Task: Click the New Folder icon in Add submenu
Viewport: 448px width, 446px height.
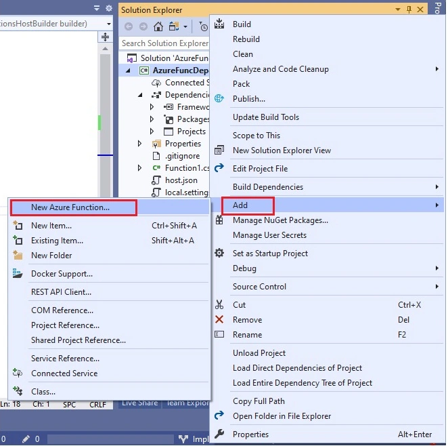Action: click(x=18, y=255)
